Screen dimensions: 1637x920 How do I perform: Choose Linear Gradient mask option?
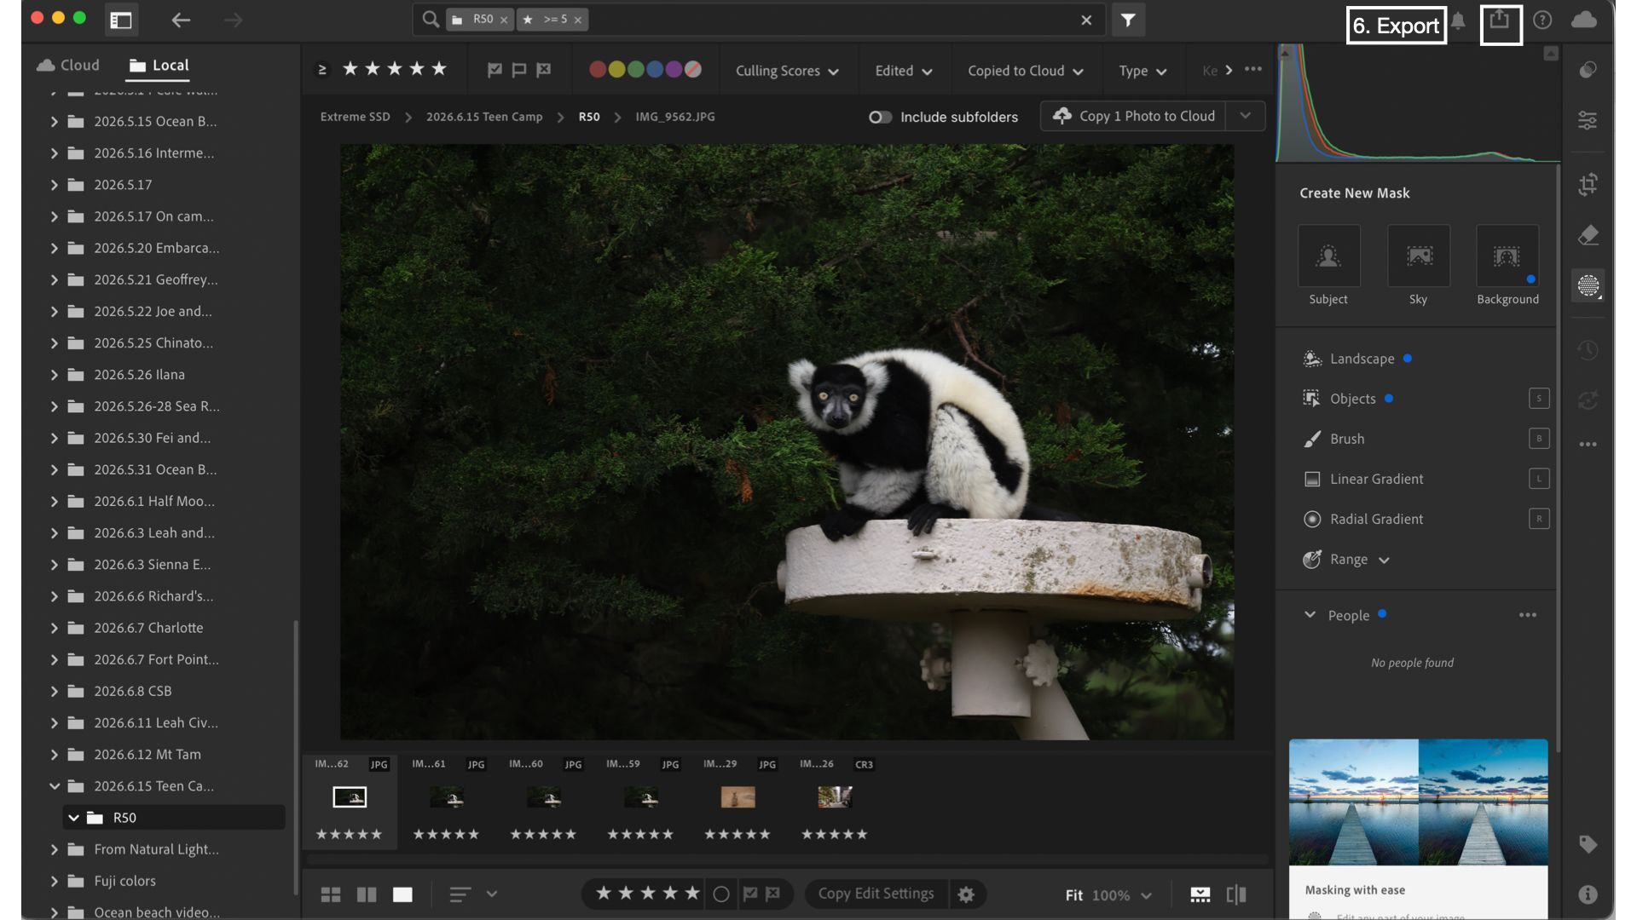(1375, 479)
